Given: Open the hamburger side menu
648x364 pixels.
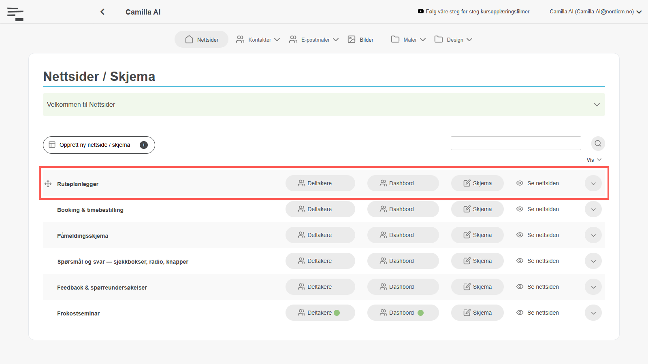Looking at the screenshot, I should (15, 14).
